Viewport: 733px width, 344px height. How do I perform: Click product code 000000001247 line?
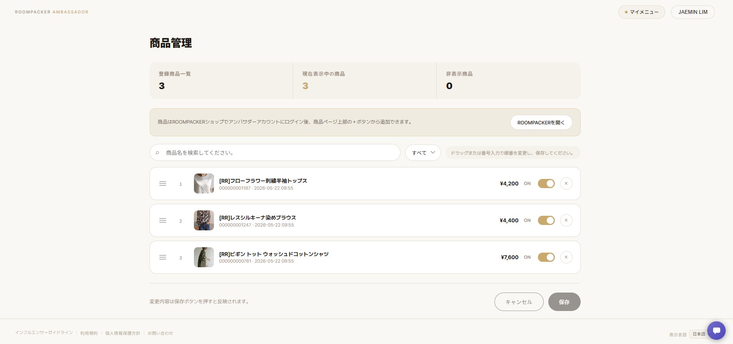(257, 225)
